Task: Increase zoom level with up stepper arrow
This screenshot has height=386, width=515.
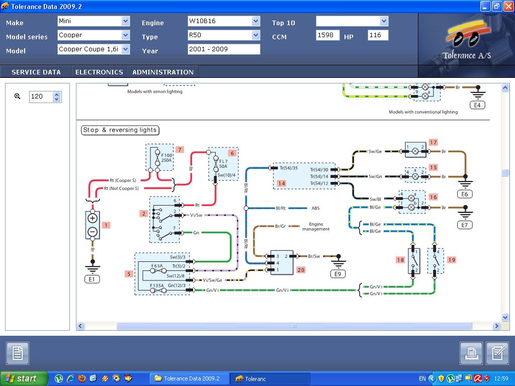Action: click(x=57, y=94)
